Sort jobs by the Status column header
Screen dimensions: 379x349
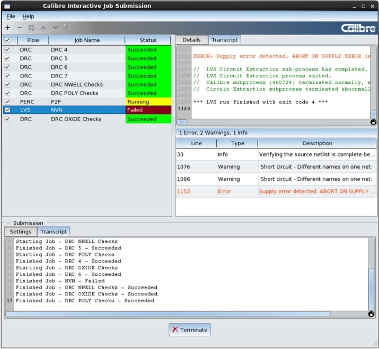[x=148, y=40]
